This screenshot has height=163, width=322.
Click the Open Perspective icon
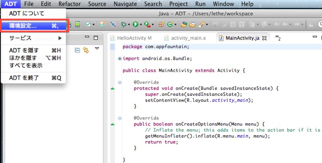click(311, 25)
